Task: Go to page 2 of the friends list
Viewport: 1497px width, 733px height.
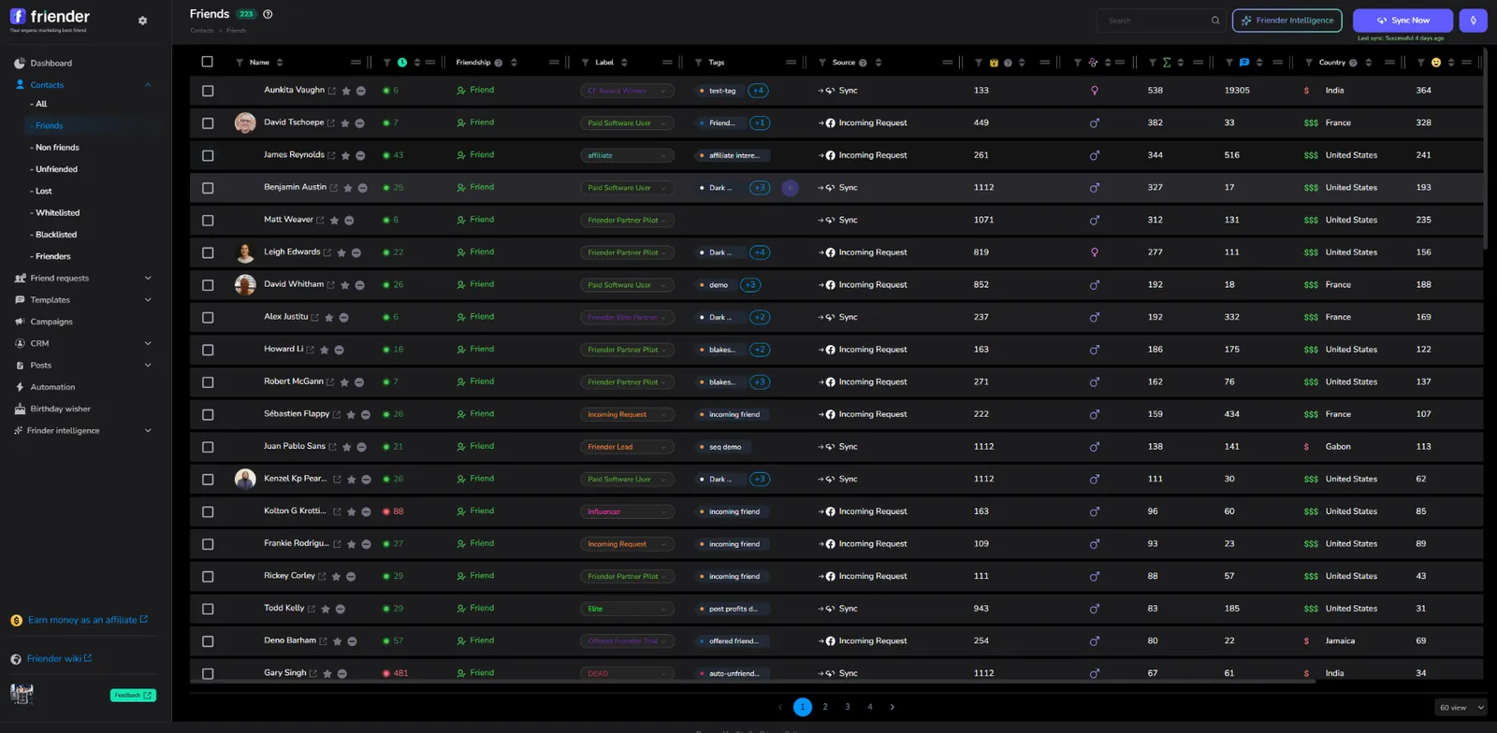Action: pyautogui.click(x=825, y=707)
